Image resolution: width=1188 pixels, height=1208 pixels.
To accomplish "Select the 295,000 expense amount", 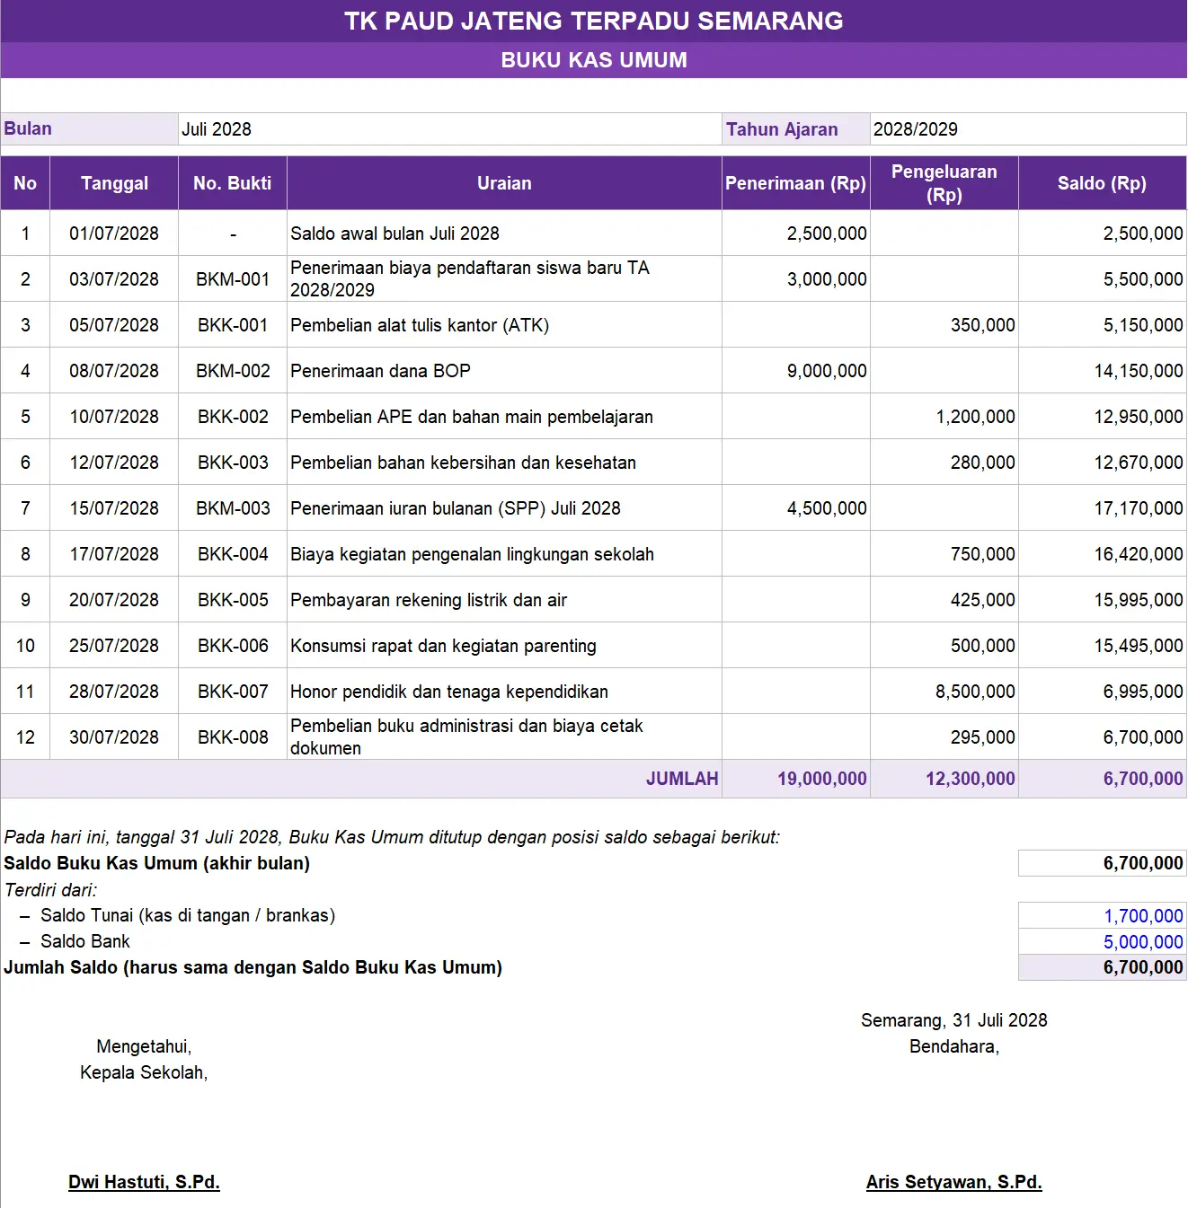I will [x=944, y=737].
